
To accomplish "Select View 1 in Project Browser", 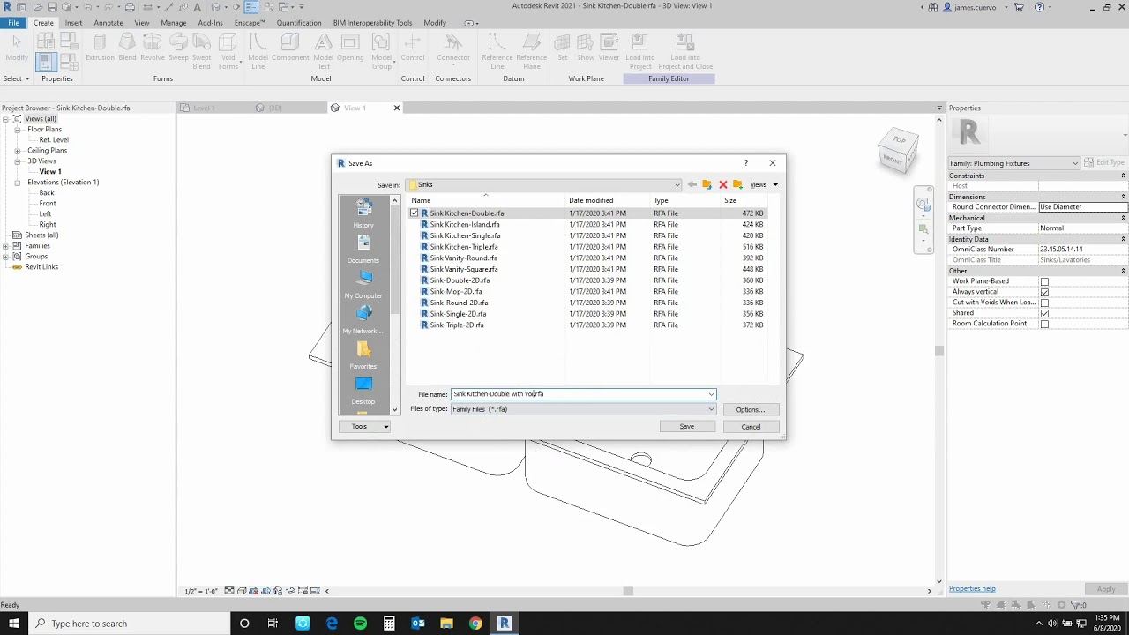I will point(50,172).
